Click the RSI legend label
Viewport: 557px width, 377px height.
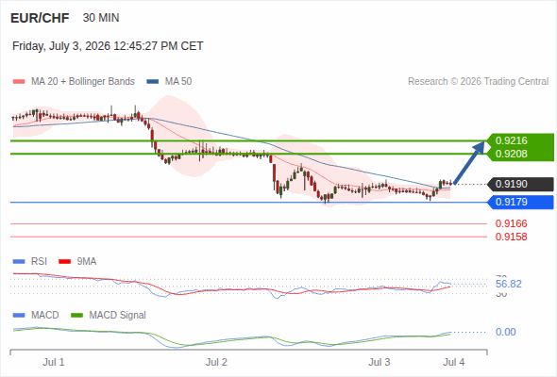pos(39,262)
